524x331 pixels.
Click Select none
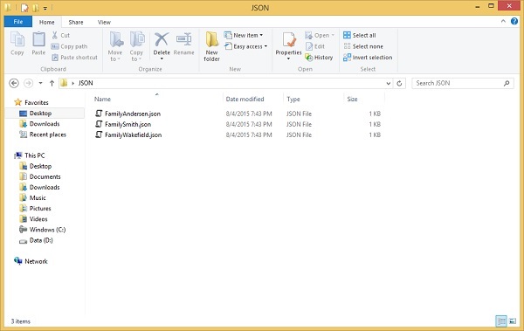coord(363,46)
